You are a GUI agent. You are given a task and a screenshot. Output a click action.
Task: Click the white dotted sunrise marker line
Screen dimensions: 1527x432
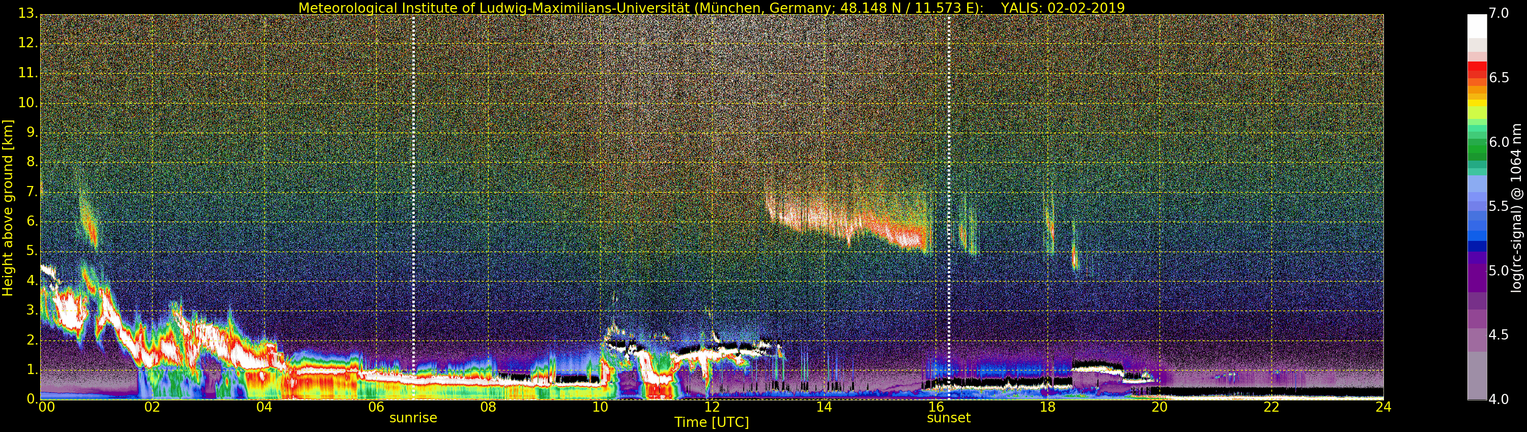(x=413, y=207)
